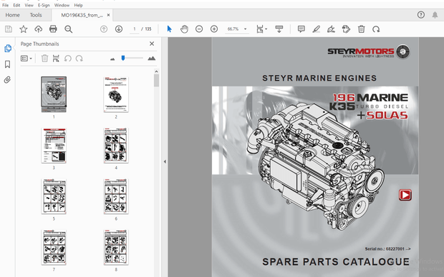Click the print pages icon in thumbnails panel

56,59
